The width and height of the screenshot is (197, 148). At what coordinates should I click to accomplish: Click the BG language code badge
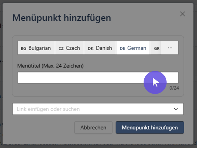23,48
